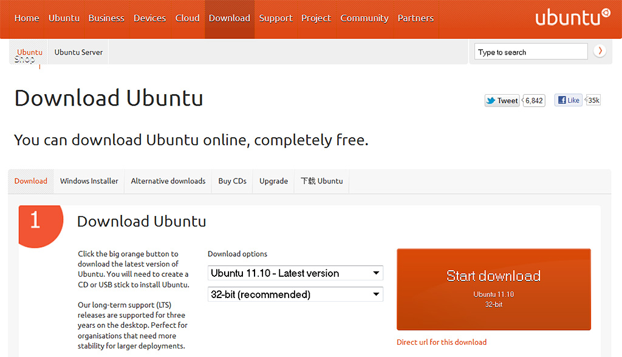Screen dimensions: 622x357
Task: Open the Ubuntu top navigation item
Action: (x=64, y=18)
